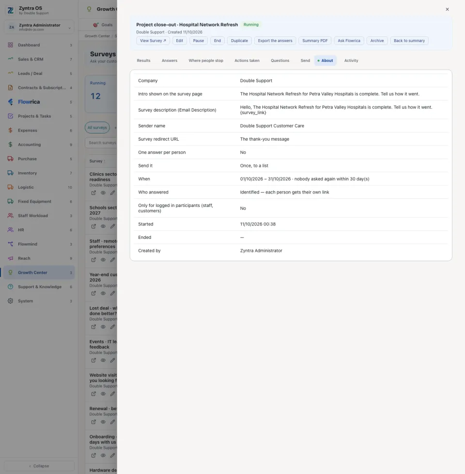This screenshot has width=465, height=474.
Task: Archive this survey
Action: click(x=377, y=41)
